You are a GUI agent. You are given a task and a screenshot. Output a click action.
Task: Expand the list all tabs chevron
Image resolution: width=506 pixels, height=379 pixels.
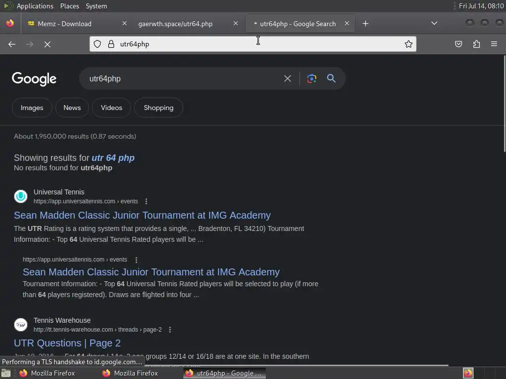click(x=434, y=23)
